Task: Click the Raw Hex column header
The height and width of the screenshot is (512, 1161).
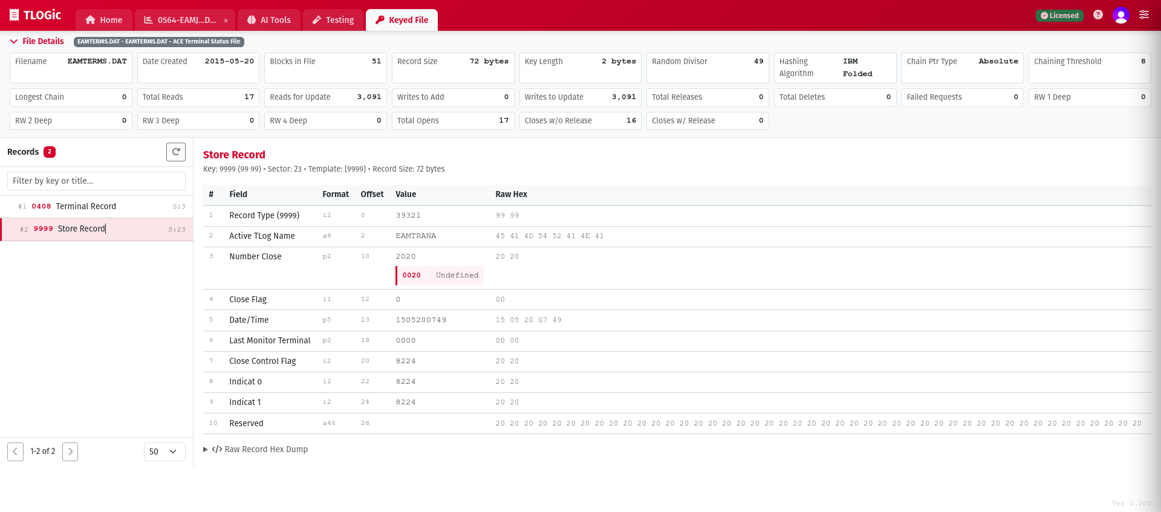Action: [x=512, y=194]
